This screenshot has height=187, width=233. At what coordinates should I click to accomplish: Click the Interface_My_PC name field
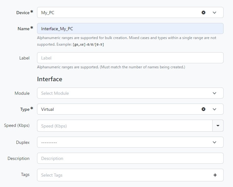click(x=130, y=28)
